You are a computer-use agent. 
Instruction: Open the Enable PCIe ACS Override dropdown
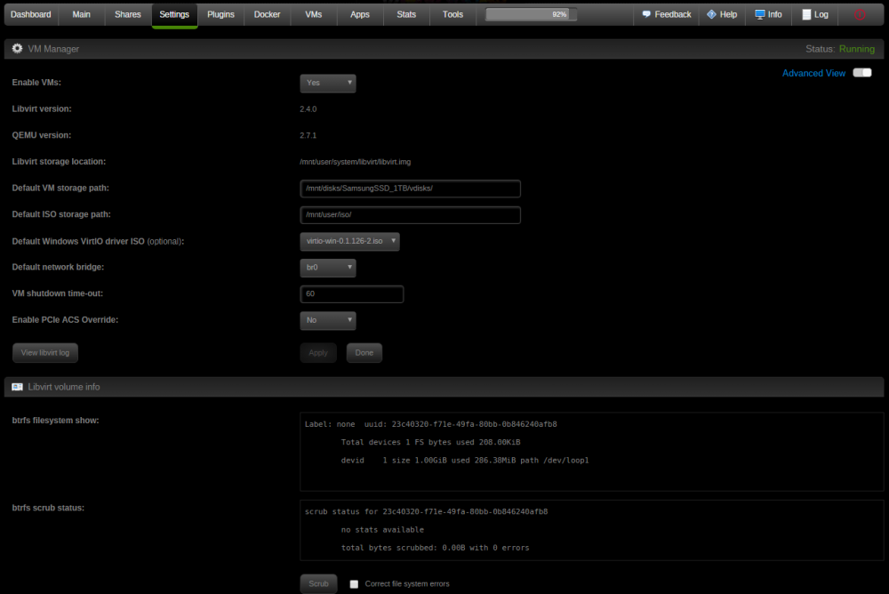328,320
